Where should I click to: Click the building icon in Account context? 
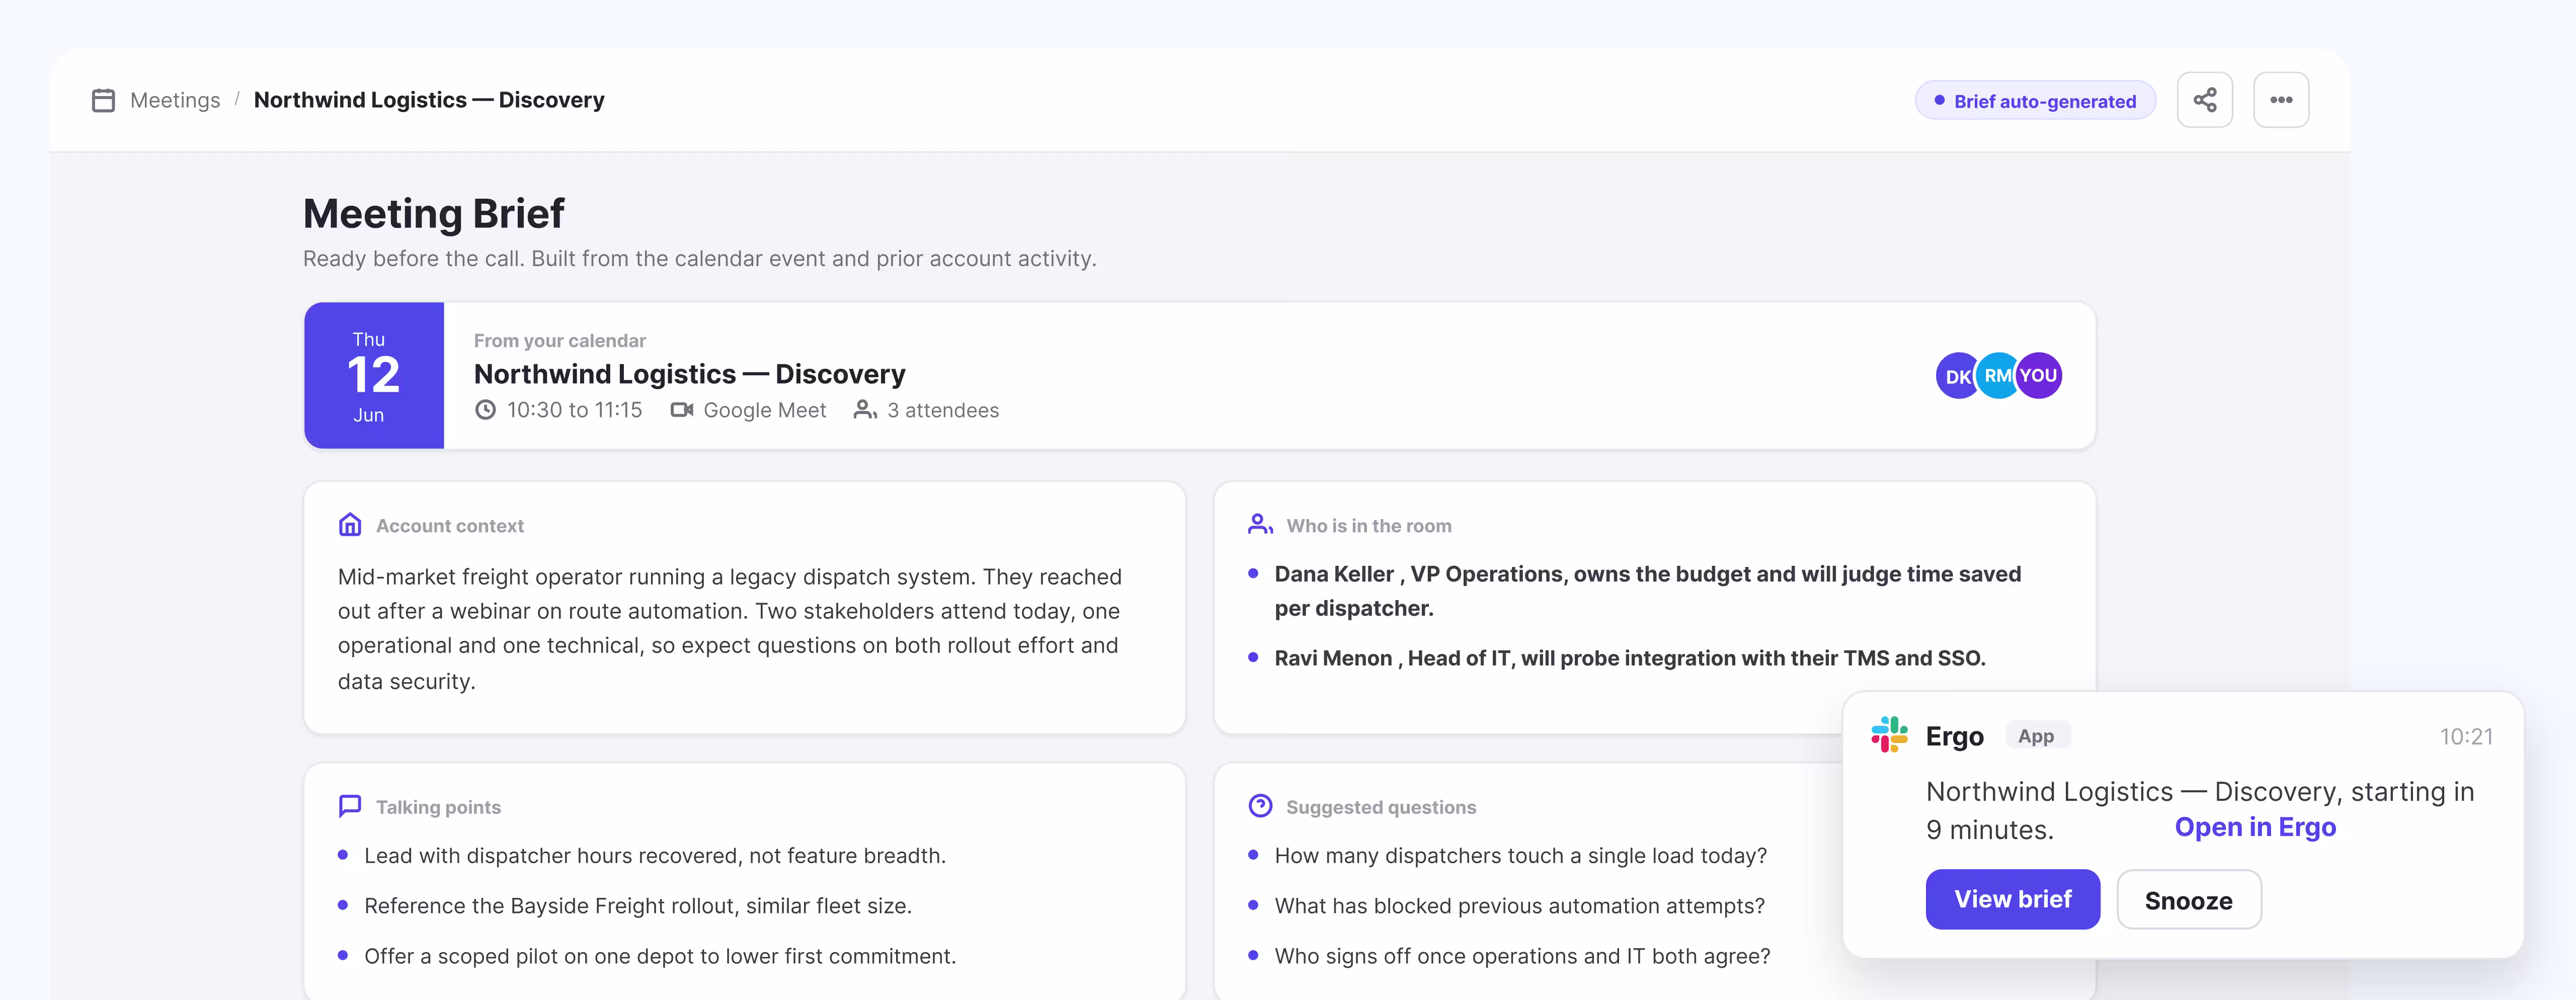[350, 525]
